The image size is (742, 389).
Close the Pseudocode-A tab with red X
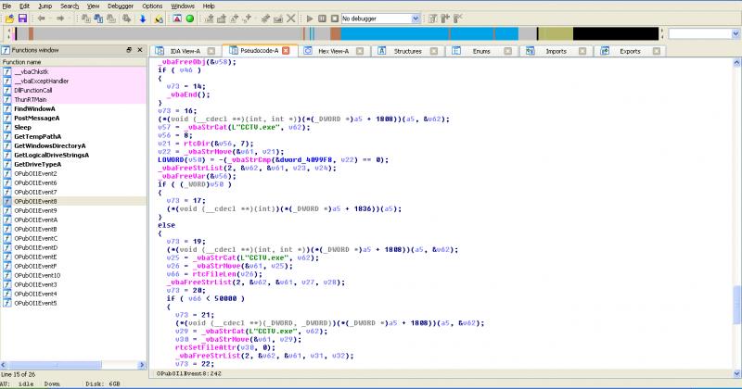coord(286,51)
